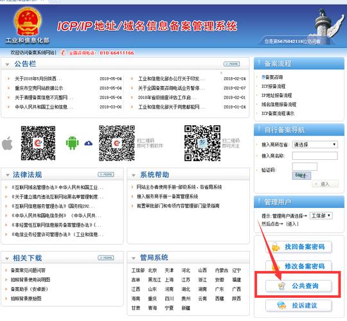The image size is (347, 321).
Task: Select 上海 in 管局系统
Action: [x=169, y=280]
